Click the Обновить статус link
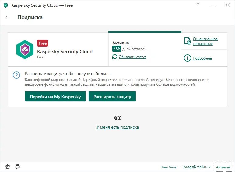The height and width of the screenshot is (172, 235). pyautogui.click(x=132, y=57)
